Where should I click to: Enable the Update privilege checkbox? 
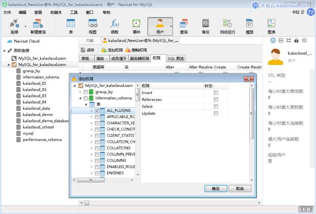pos(216,113)
